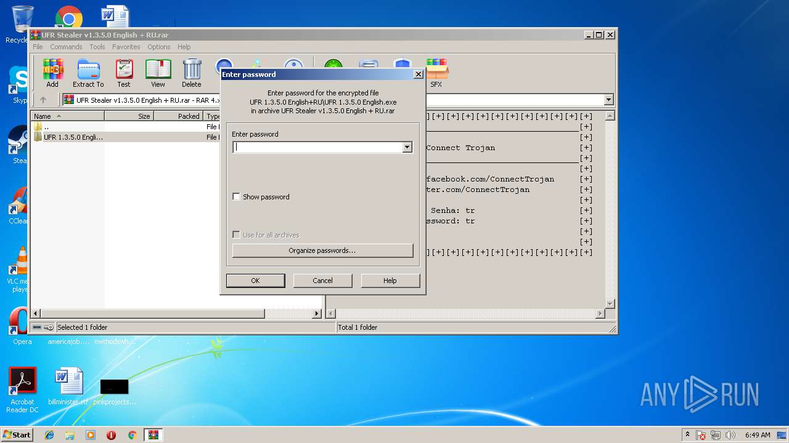Open the Options menu
The image size is (789, 443).
[158, 47]
